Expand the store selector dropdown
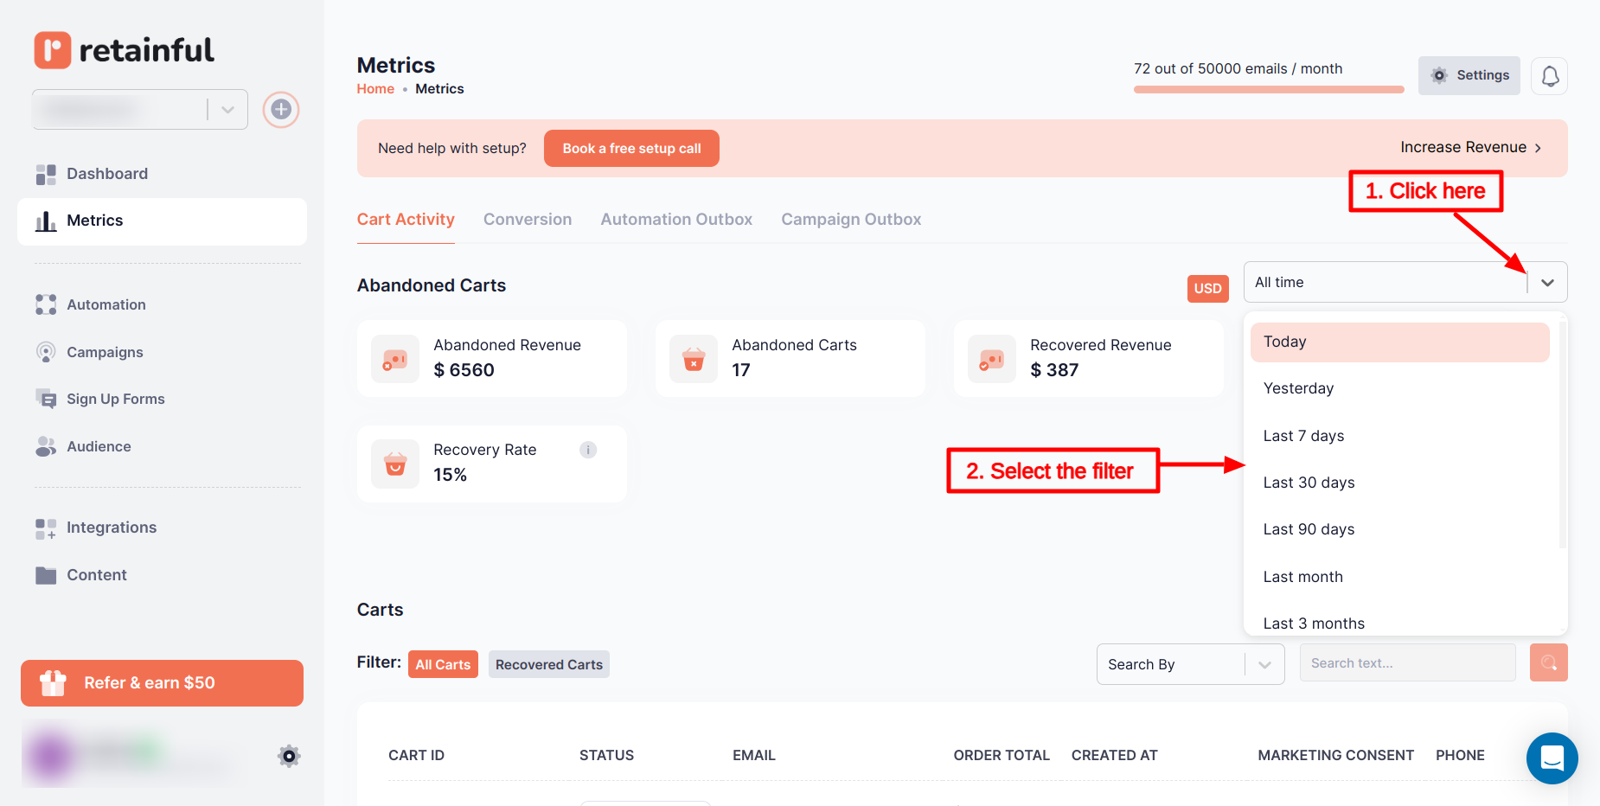 tap(227, 110)
